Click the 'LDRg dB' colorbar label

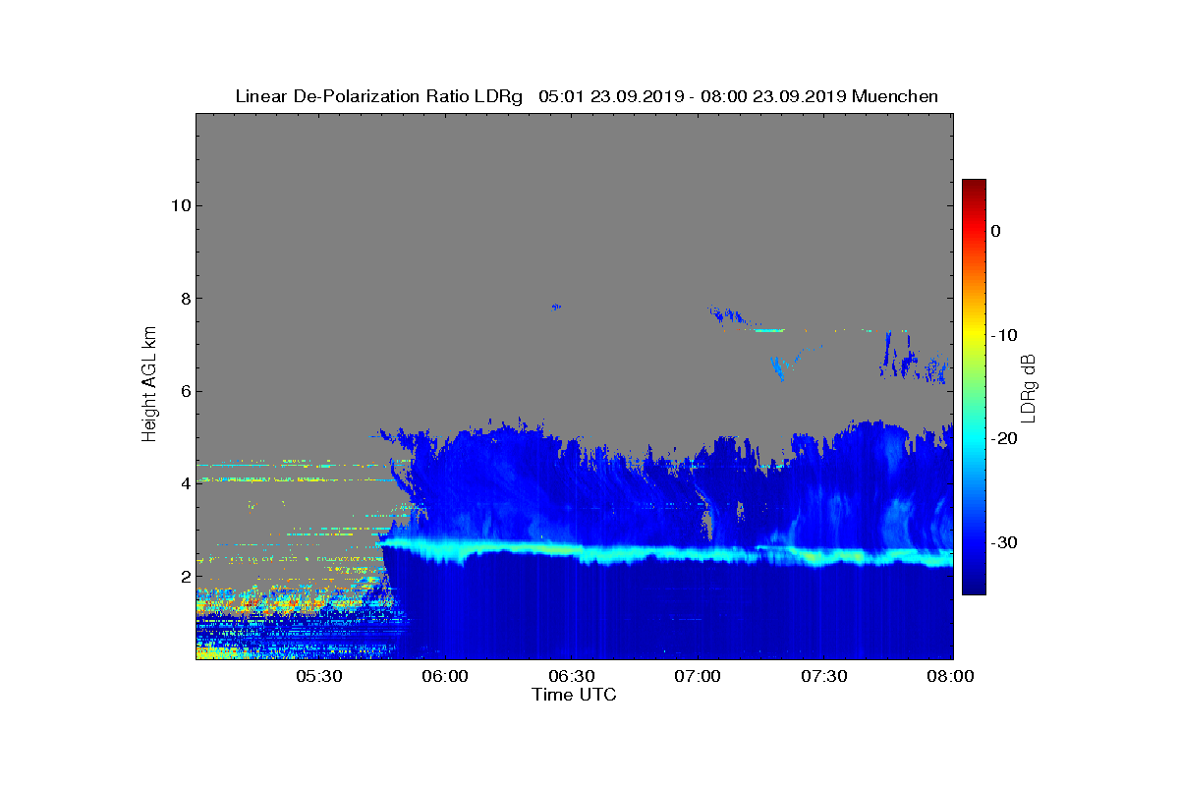click(1029, 386)
